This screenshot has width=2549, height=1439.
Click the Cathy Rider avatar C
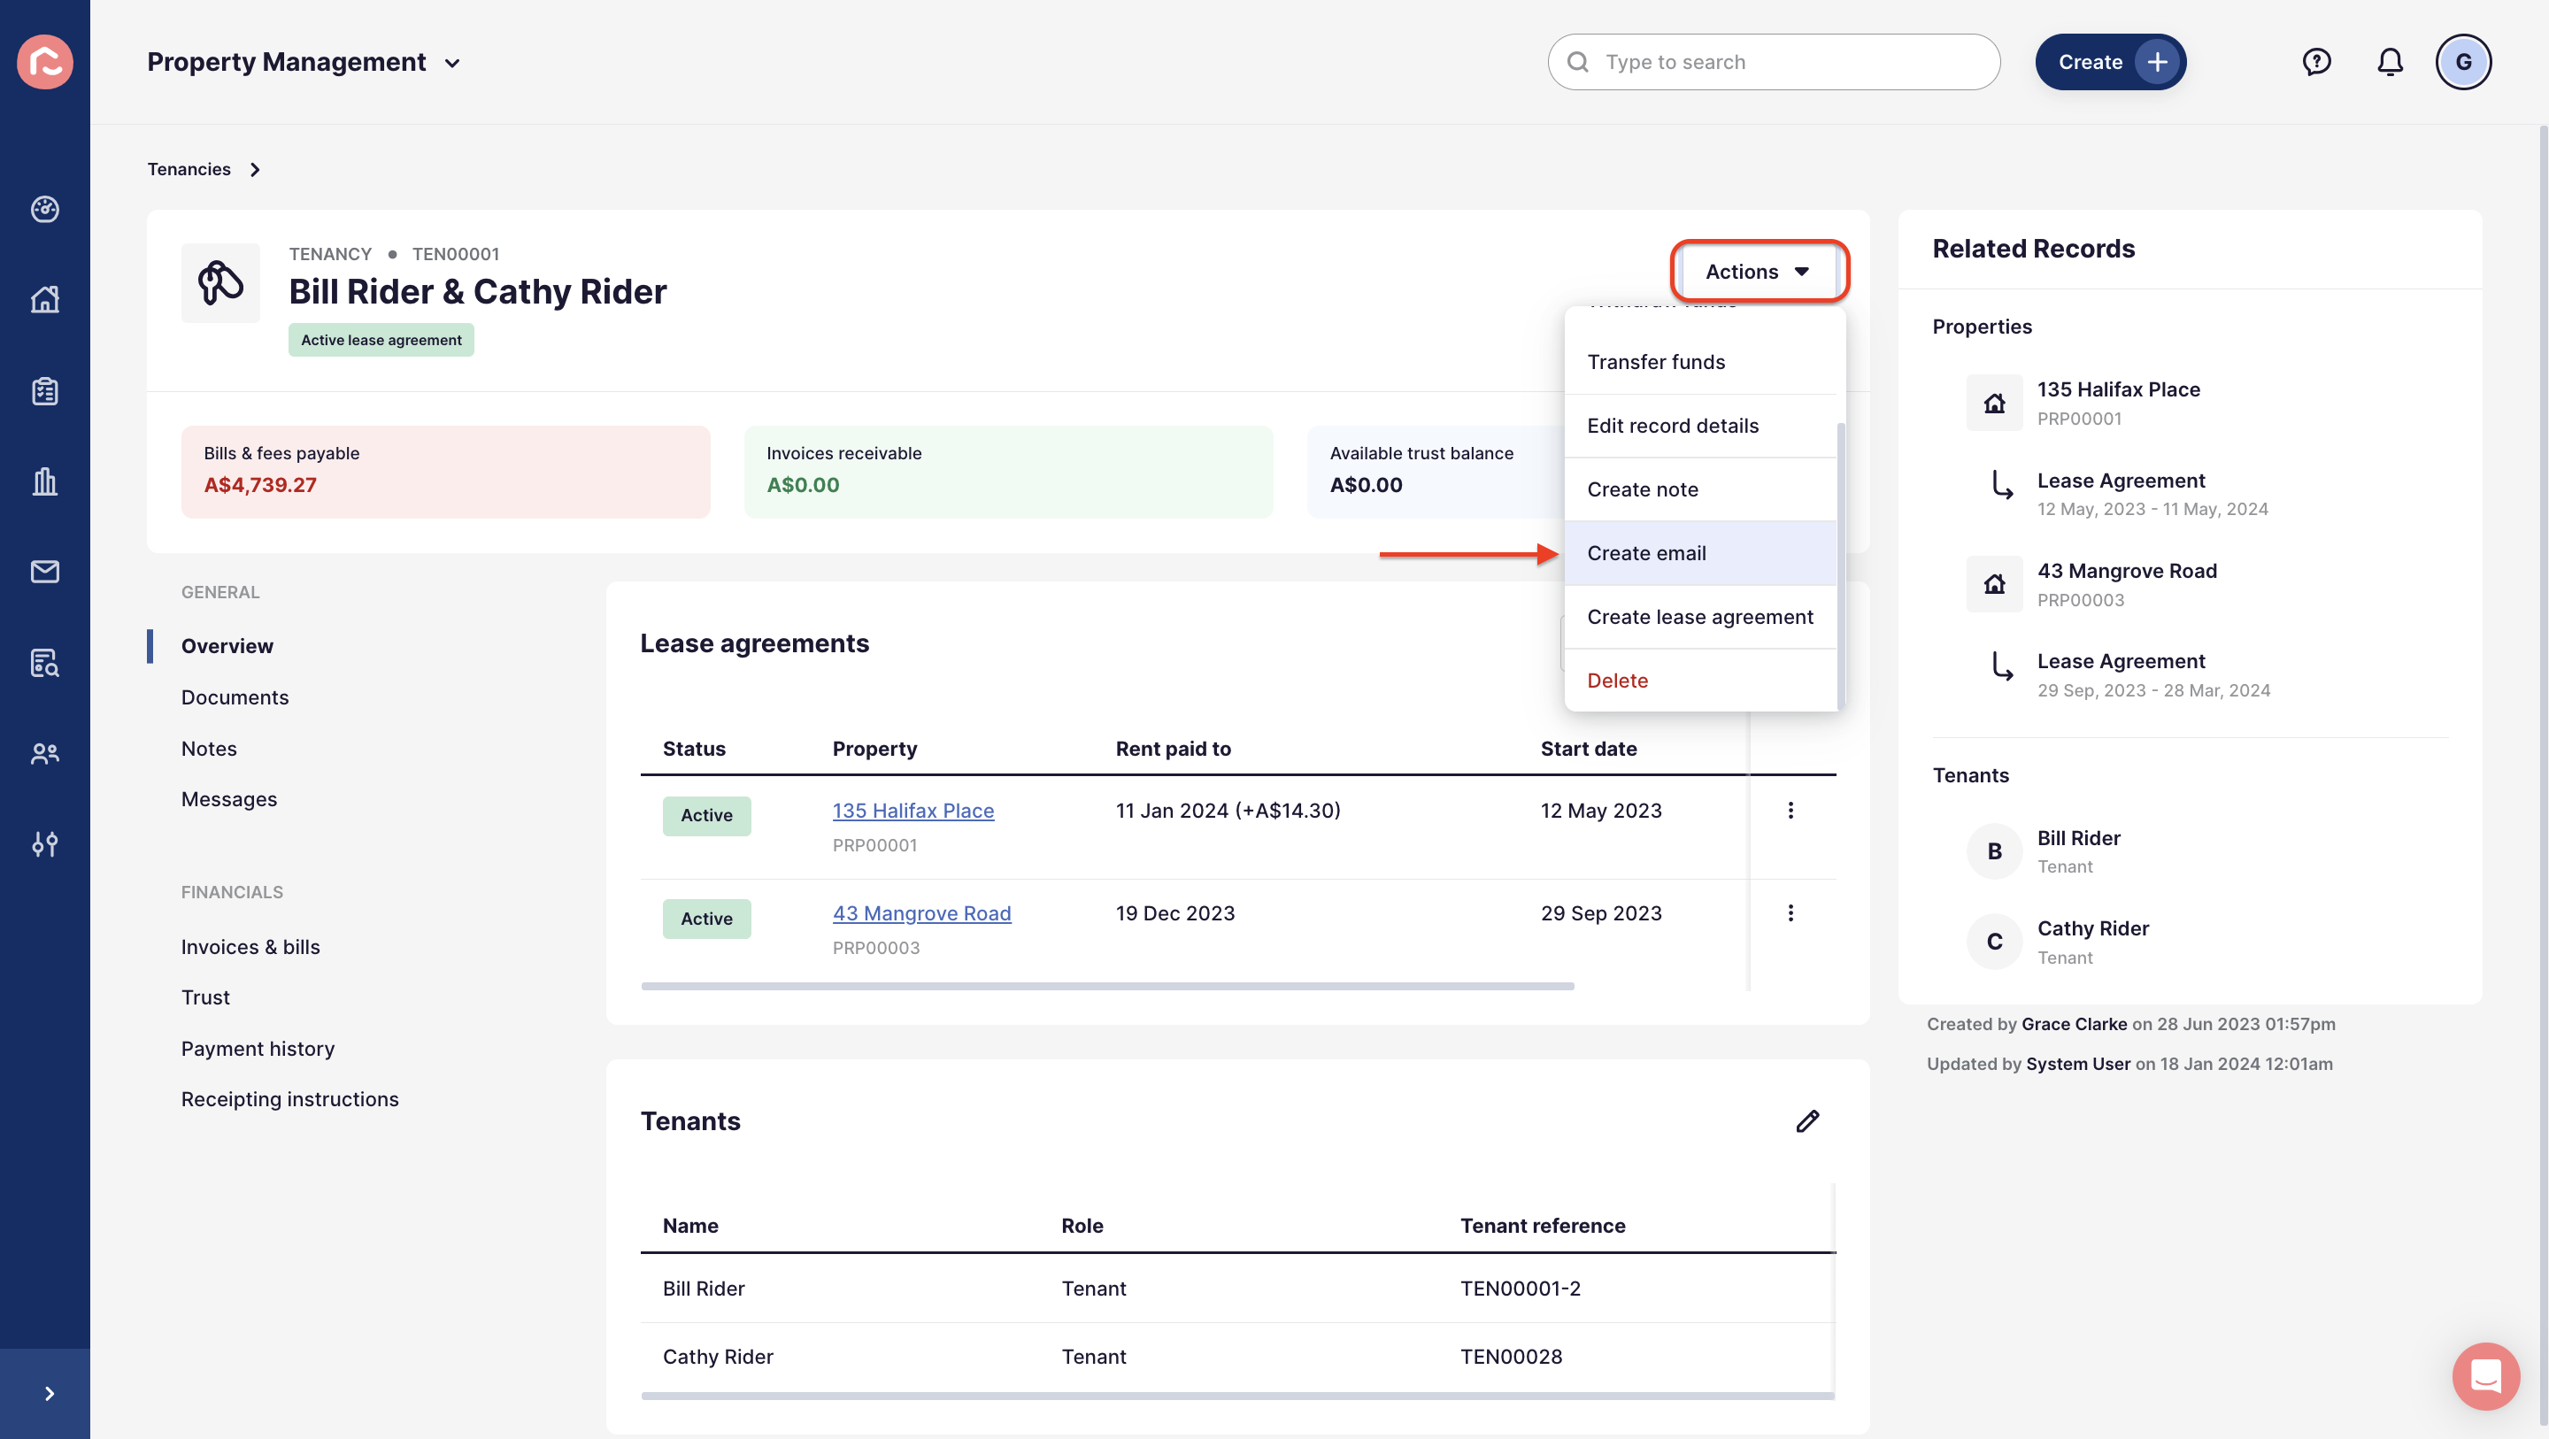(x=1994, y=941)
